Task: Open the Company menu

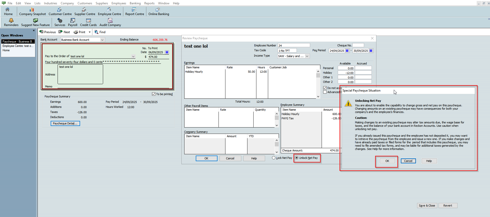Action: [67, 3]
